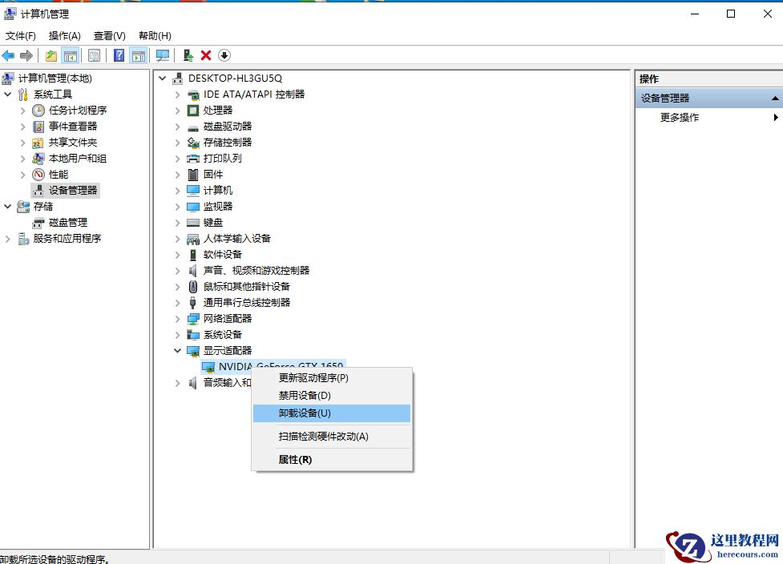783x564 pixels.
Task: Click the scan for hardware changes icon
Action: coord(161,54)
